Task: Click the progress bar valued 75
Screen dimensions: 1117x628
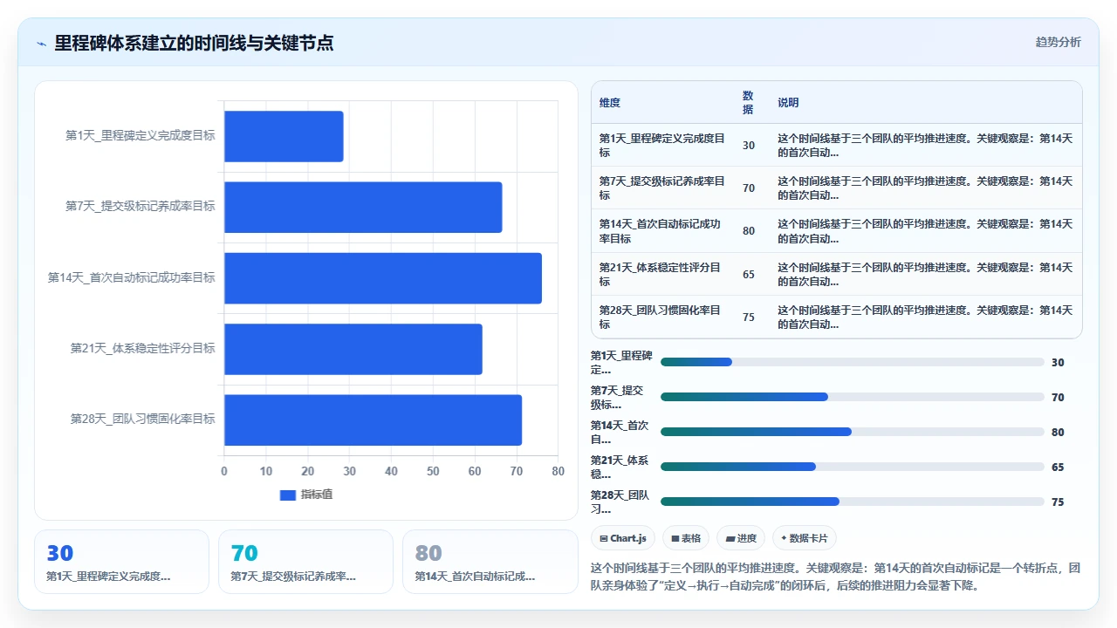Action: pyautogui.click(x=852, y=502)
